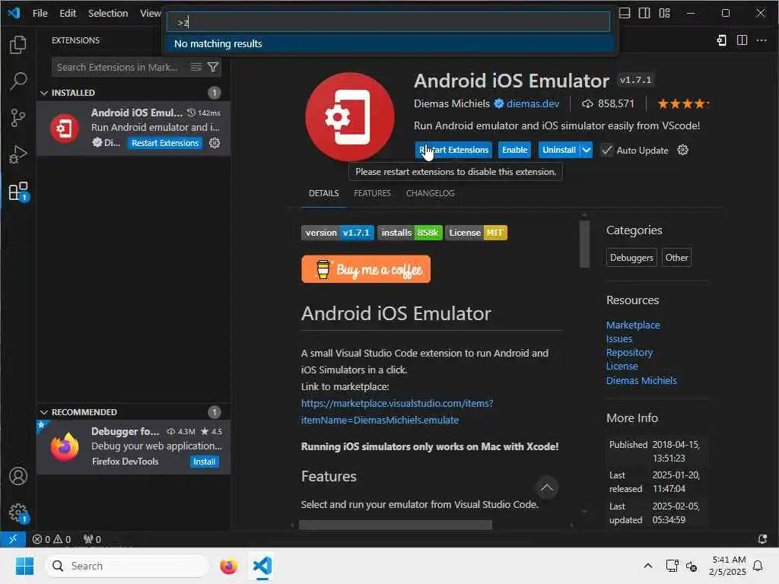Viewport: 779px width, 584px height.
Task: Open the File menu
Action: (40, 14)
